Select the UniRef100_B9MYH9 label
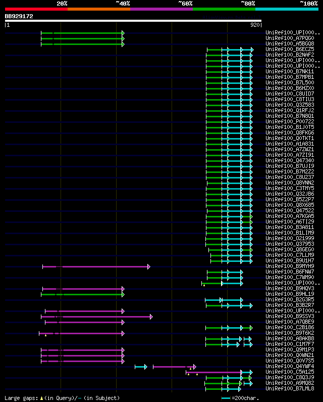Screen dimensions: 323x402 point(290,266)
